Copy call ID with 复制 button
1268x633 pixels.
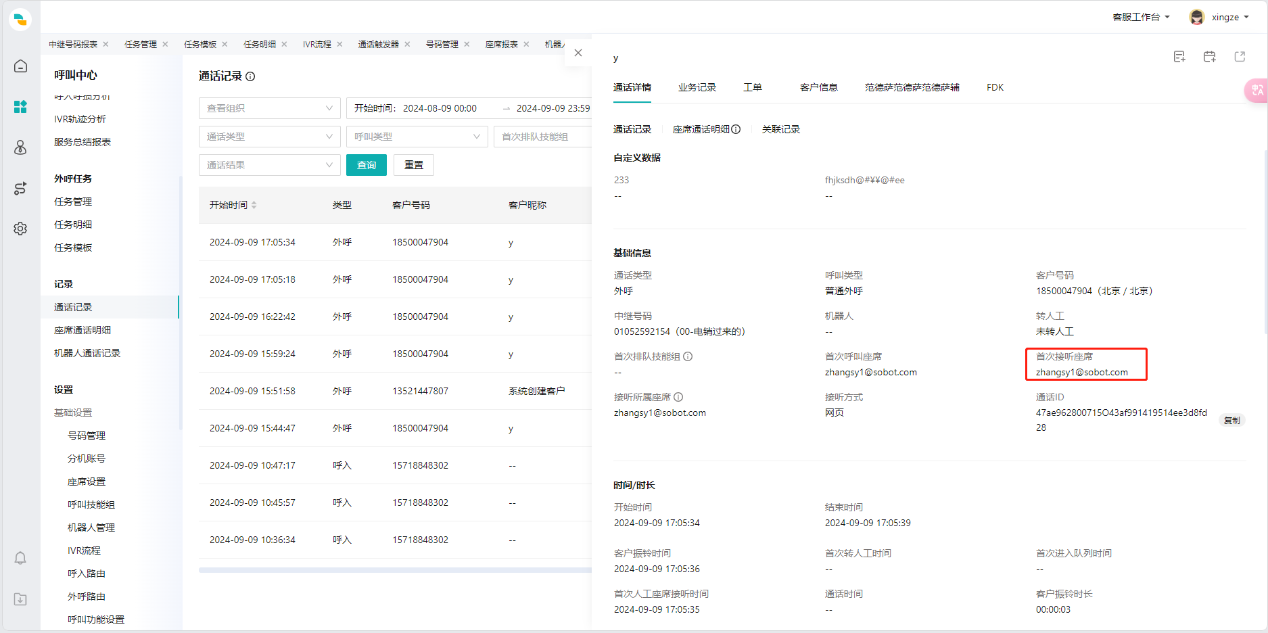[1232, 420]
